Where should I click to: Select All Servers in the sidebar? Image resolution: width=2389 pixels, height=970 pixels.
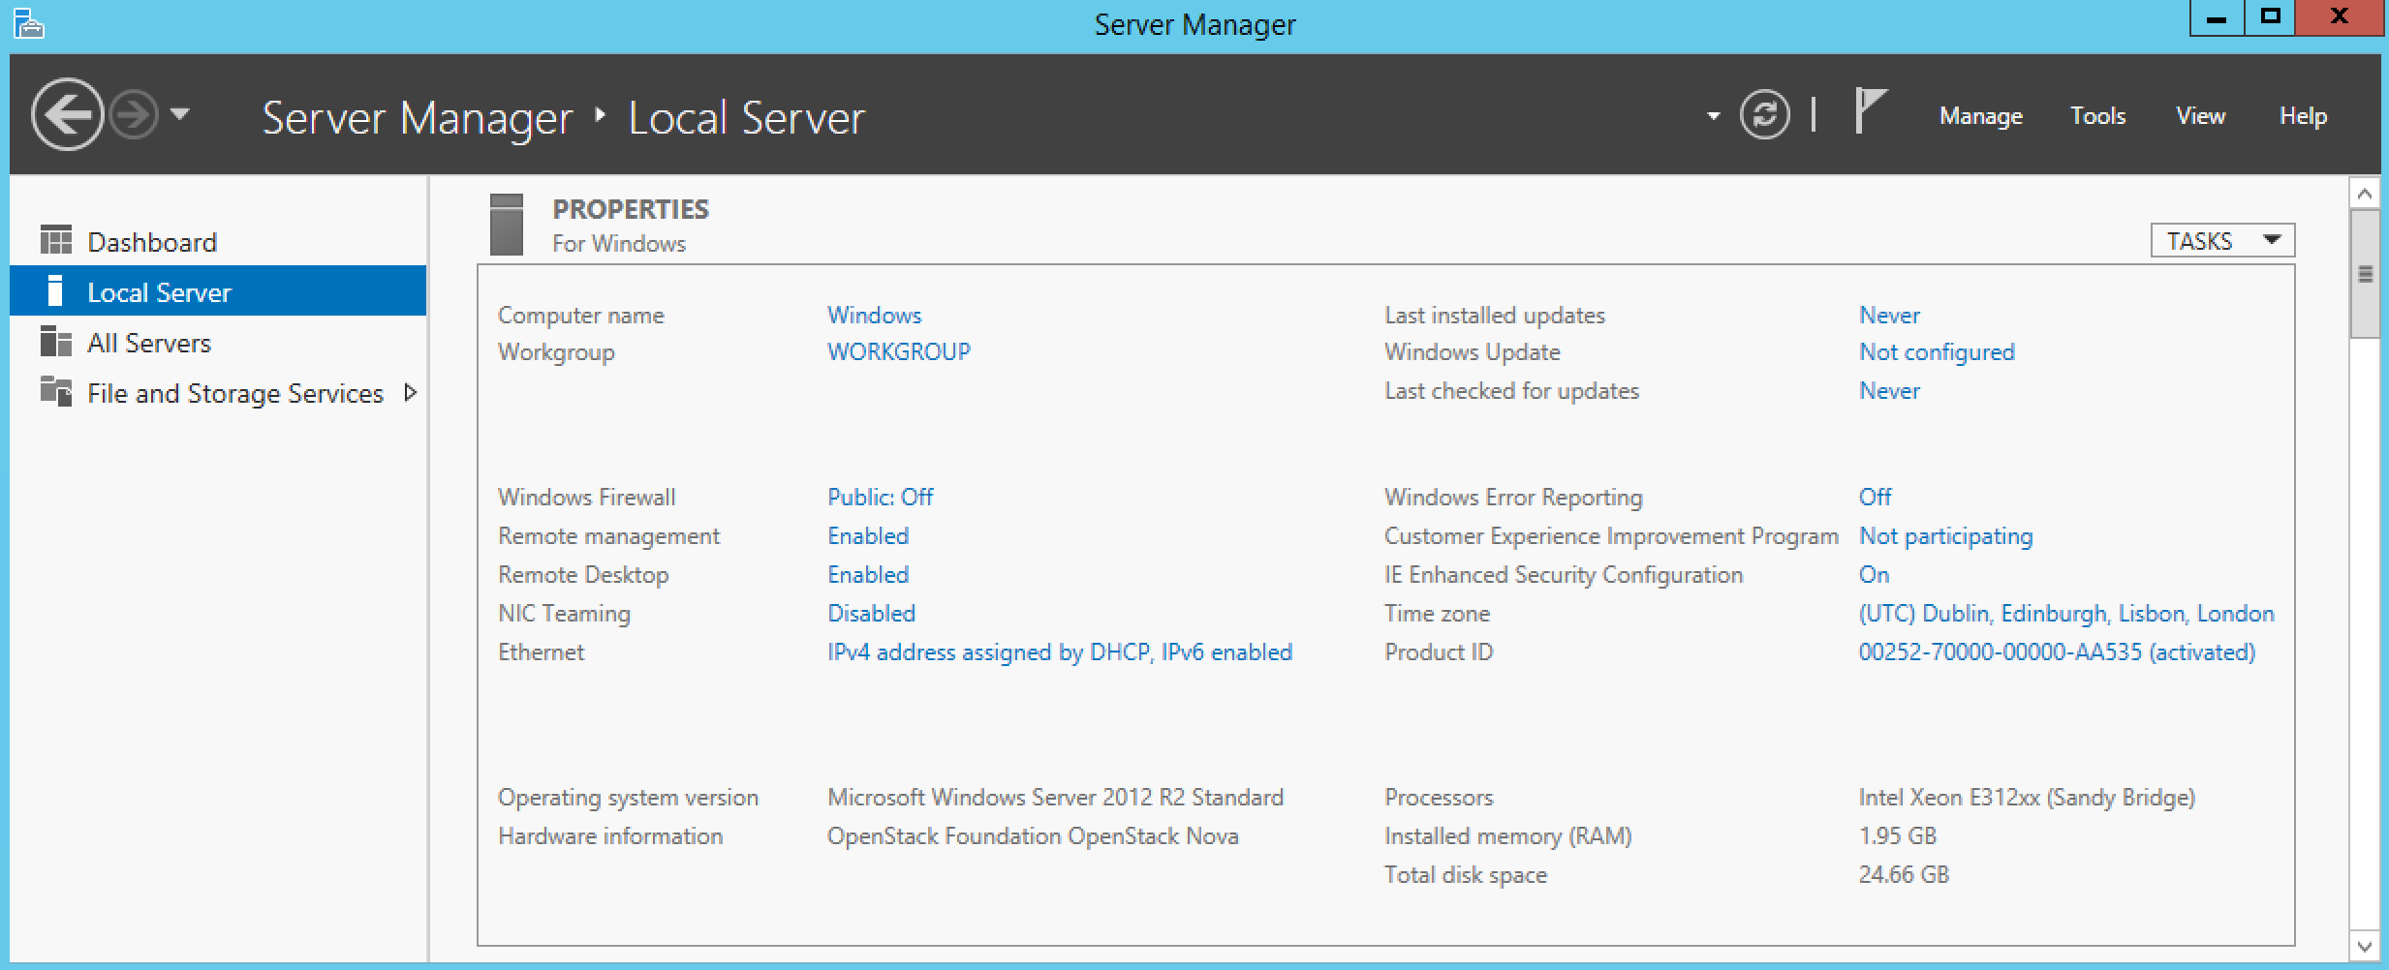pos(218,342)
